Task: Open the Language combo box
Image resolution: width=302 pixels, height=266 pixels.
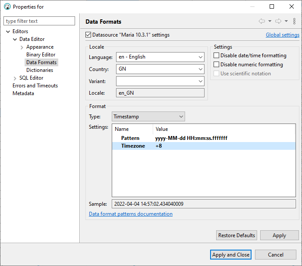Action: pos(160,57)
